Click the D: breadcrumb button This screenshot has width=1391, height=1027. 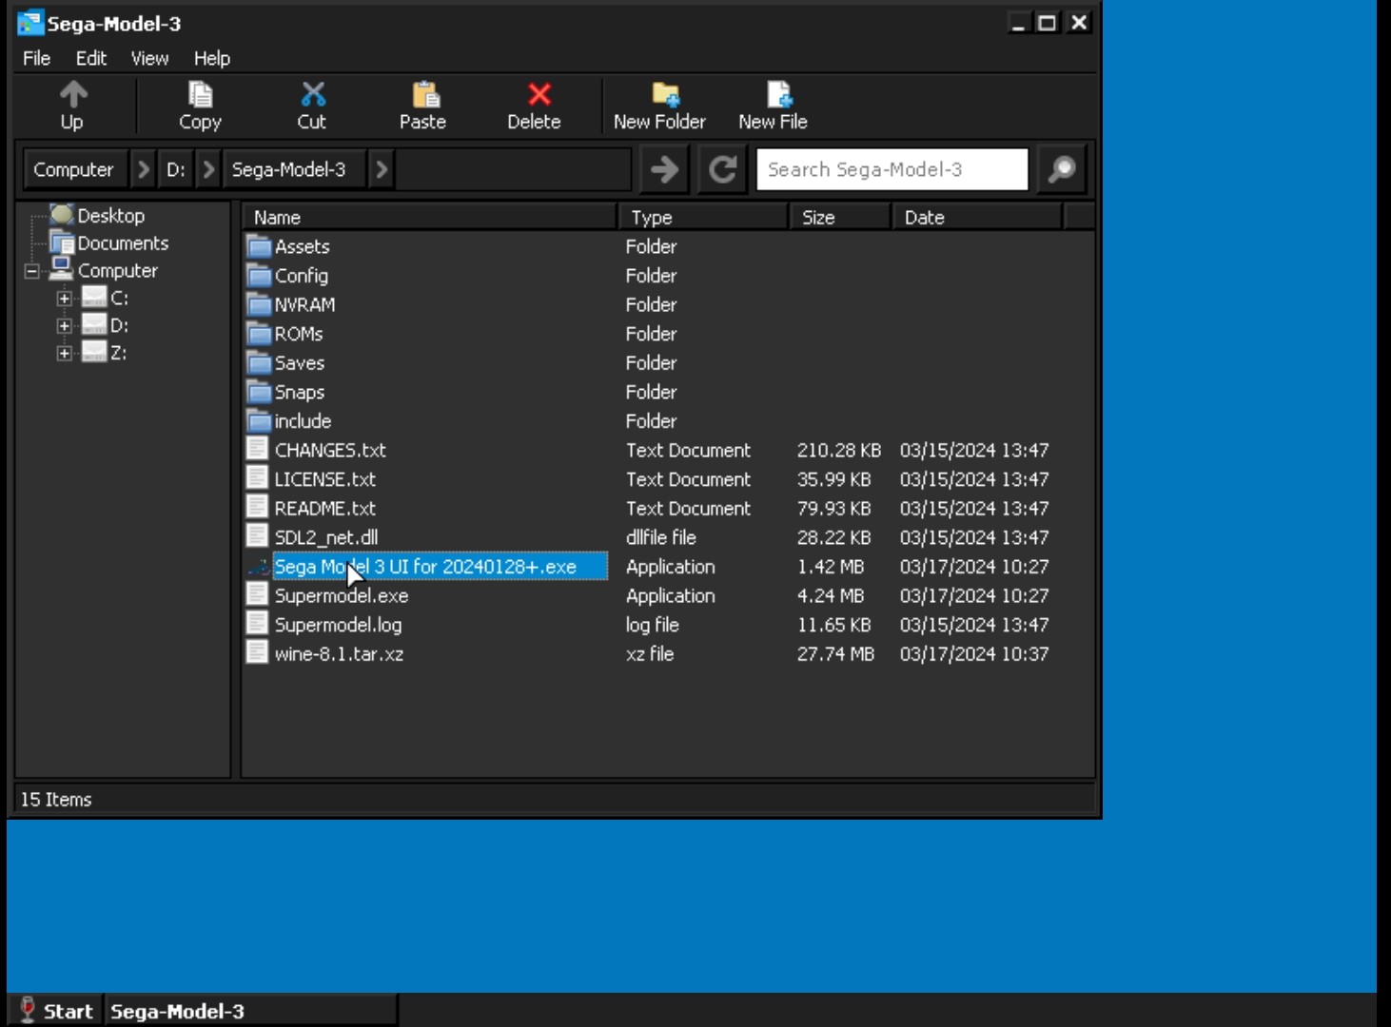tap(176, 169)
